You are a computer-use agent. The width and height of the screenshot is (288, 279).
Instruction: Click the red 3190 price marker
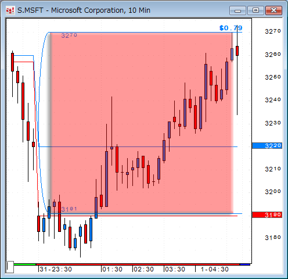267,214
